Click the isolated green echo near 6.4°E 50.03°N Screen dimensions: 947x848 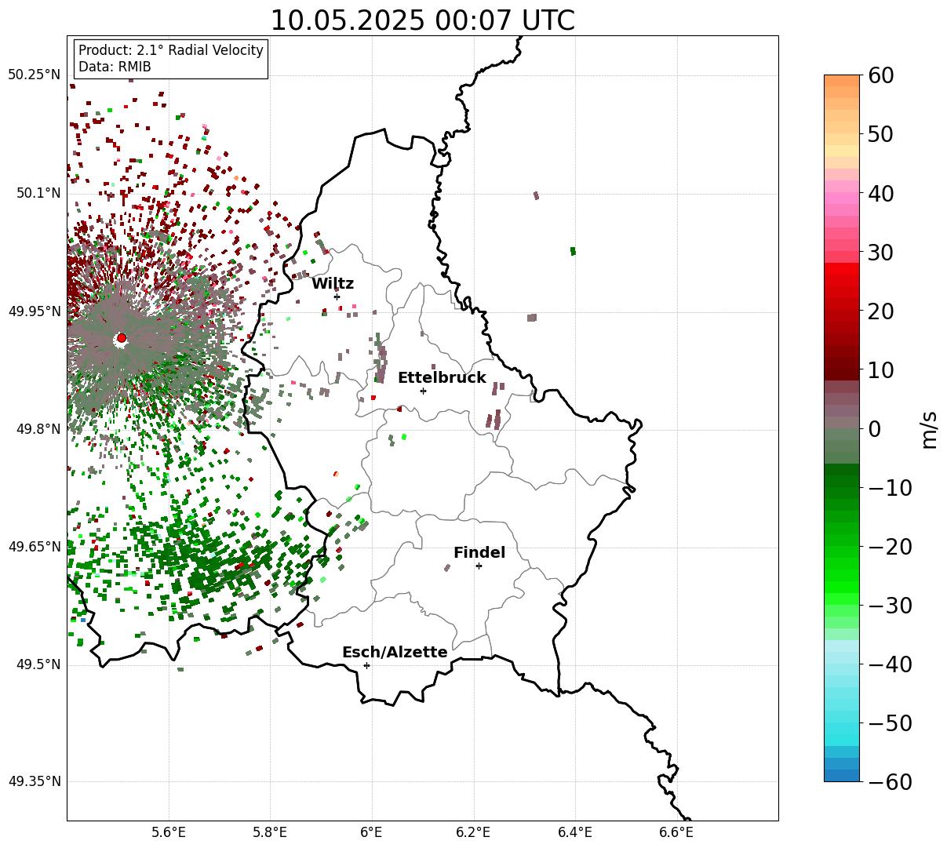573,251
